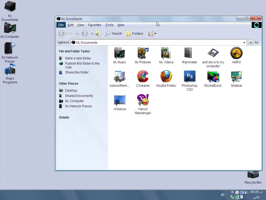Click the My Documents title bar icon
The width and height of the screenshot is (266, 200).
58,19
